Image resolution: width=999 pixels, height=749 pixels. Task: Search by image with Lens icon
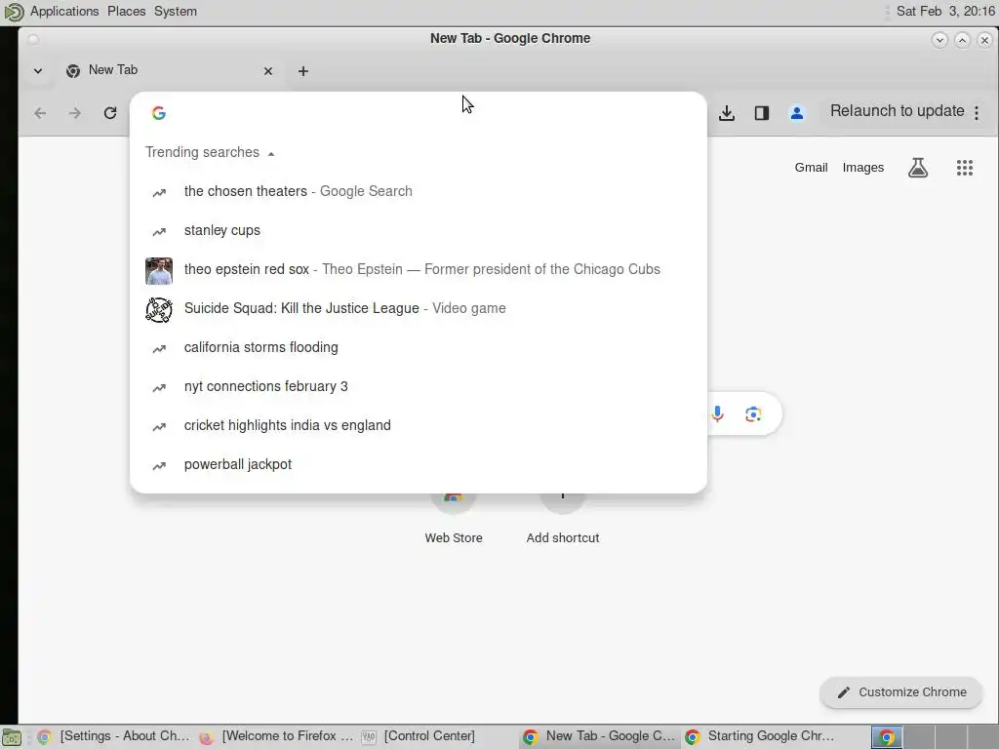tap(753, 414)
